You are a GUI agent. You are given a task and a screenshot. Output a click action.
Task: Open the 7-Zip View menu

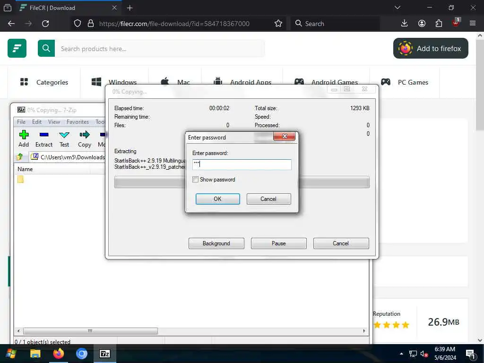54,122
